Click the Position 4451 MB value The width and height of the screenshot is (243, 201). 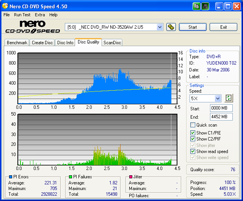click(227, 189)
